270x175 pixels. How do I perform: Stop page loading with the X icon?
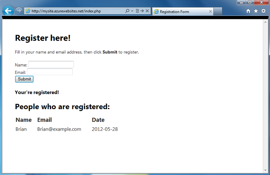(x=147, y=11)
